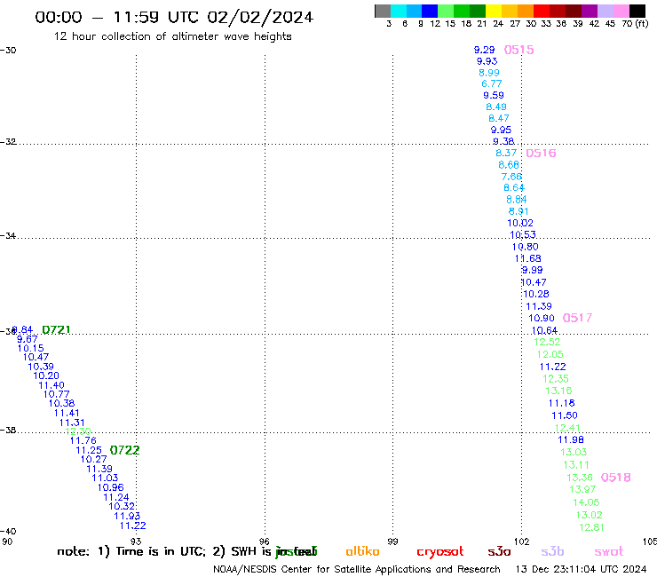Viewport: 657px width, 577px height.
Task: Click the green time label 0722
Action: (124, 450)
